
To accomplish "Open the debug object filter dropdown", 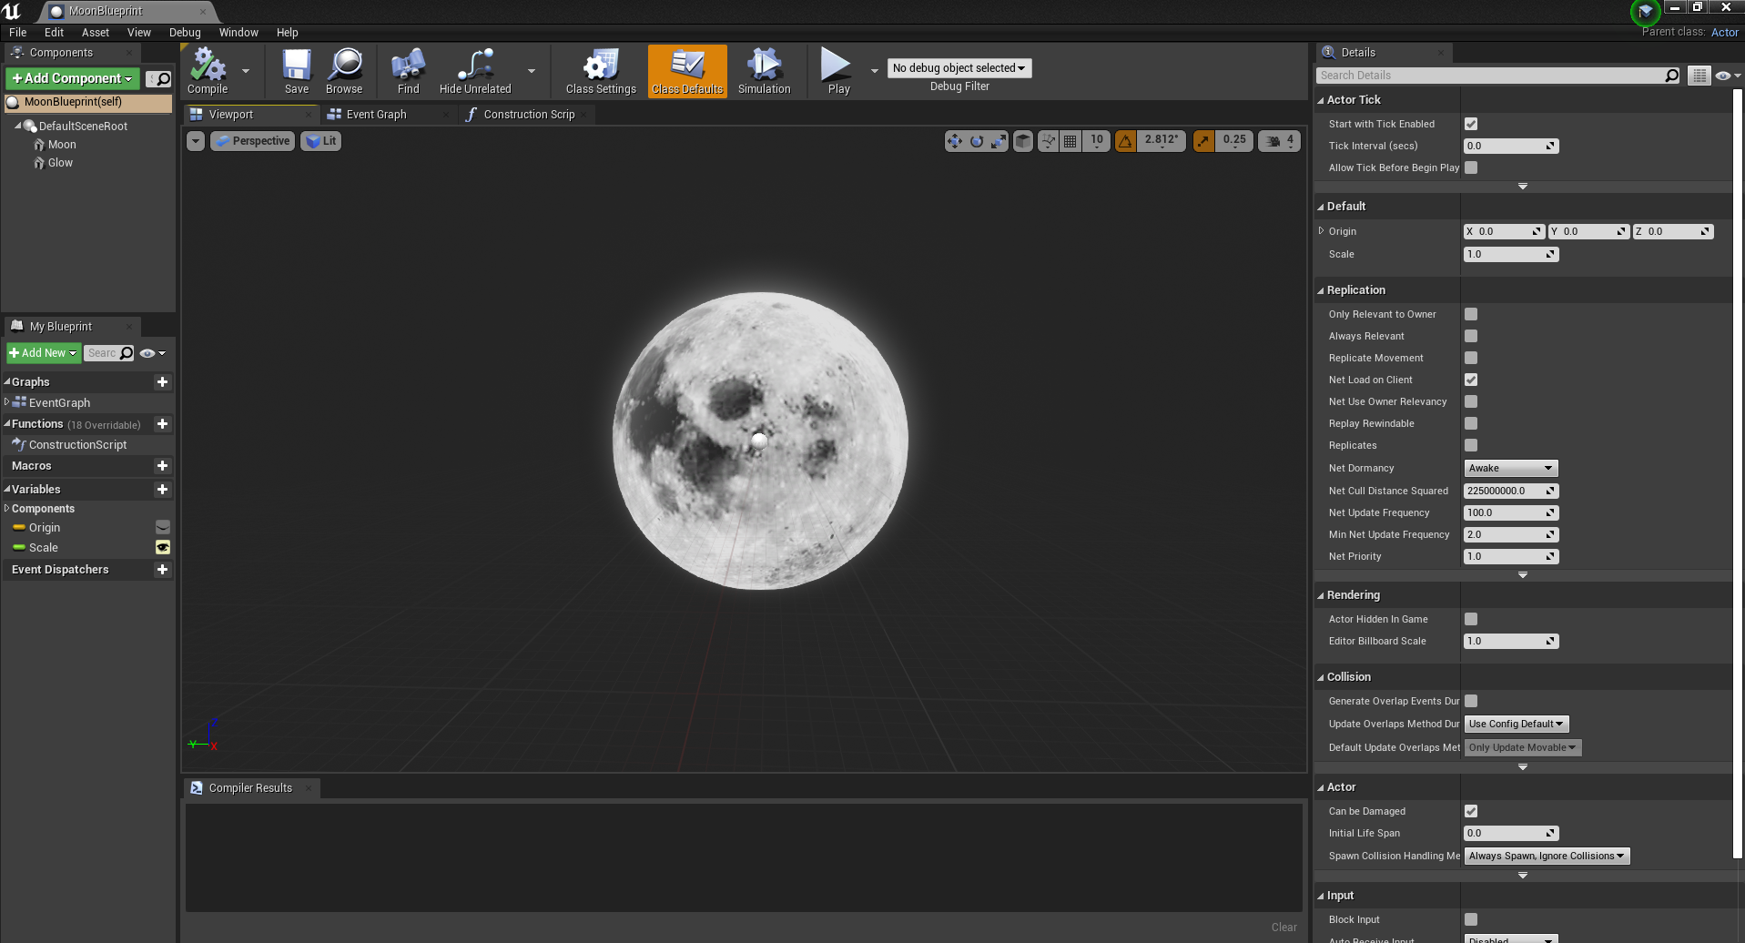I will pos(959,68).
